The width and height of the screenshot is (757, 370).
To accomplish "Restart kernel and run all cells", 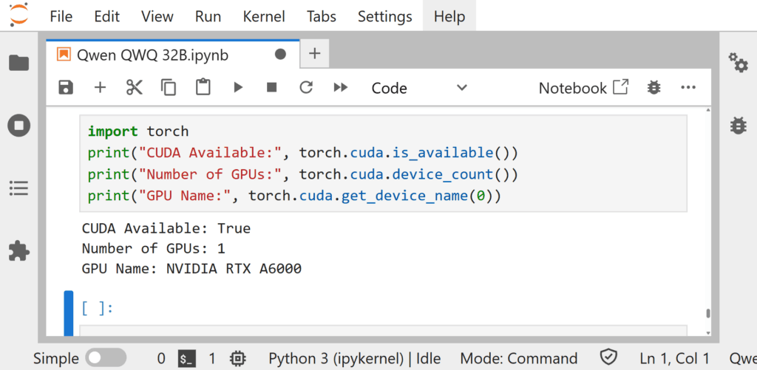I will 340,88.
